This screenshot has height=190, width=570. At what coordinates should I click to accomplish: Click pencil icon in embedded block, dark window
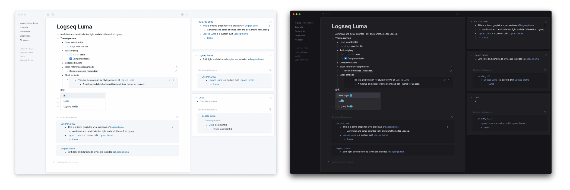click(x=445, y=80)
